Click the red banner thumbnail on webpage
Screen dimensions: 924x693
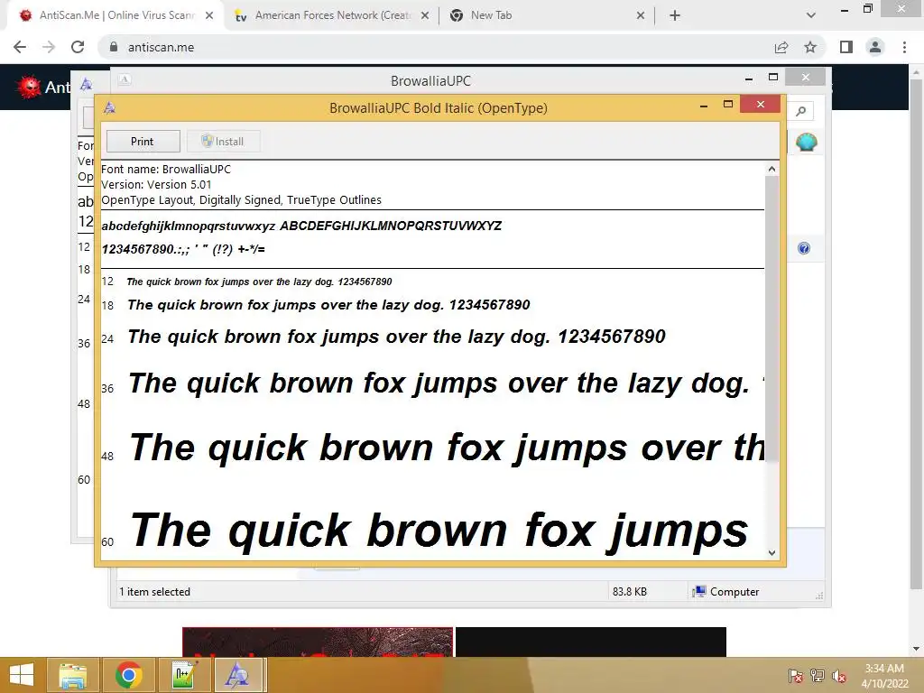point(318,642)
